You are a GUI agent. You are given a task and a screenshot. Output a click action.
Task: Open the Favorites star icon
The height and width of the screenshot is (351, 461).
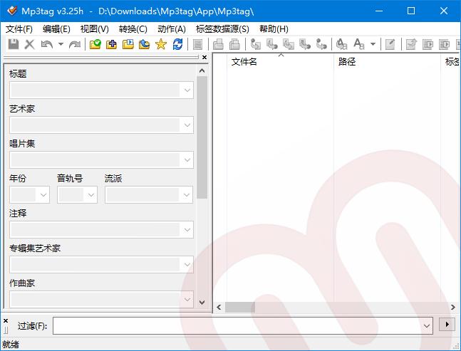click(161, 44)
